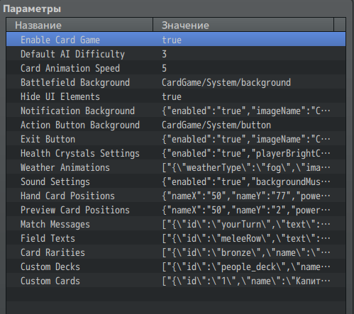The width and height of the screenshot is (354, 314).
Task: Click the Название column header
Action: coord(79,25)
